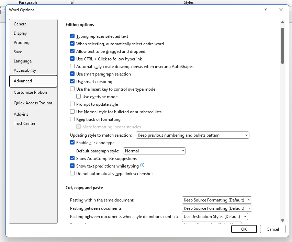
Task: Toggle Use smart cursoring checkbox
Action: [x=72, y=81]
